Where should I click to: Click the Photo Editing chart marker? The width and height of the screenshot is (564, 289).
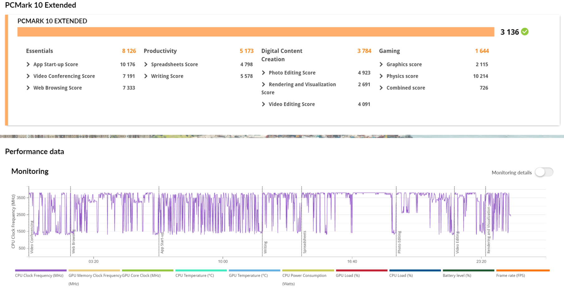pos(400,242)
